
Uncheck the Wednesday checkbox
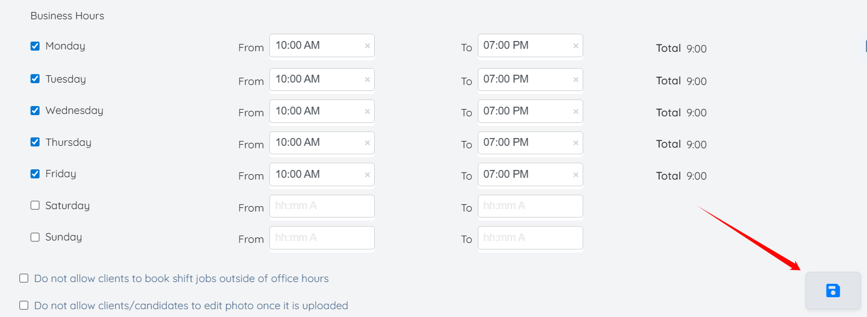(x=35, y=111)
